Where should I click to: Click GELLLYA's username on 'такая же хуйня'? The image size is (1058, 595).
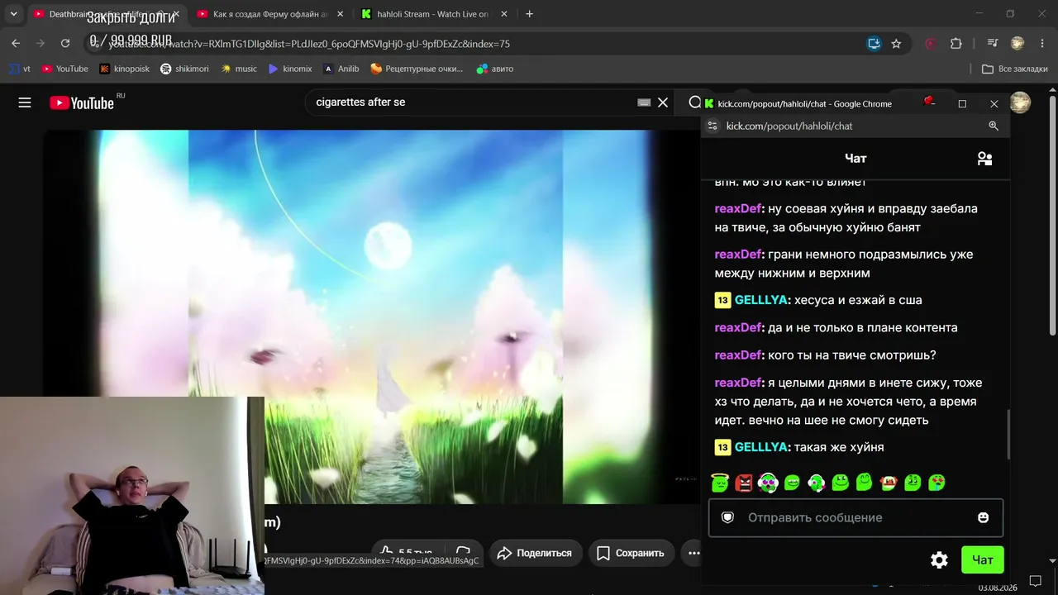coord(760,447)
